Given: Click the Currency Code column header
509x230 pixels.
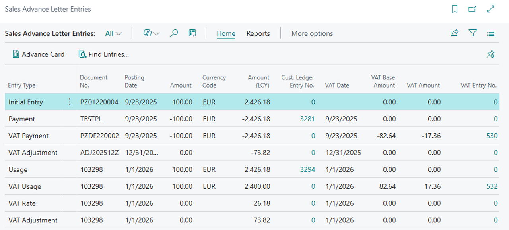Looking at the screenshot, I should point(214,81).
